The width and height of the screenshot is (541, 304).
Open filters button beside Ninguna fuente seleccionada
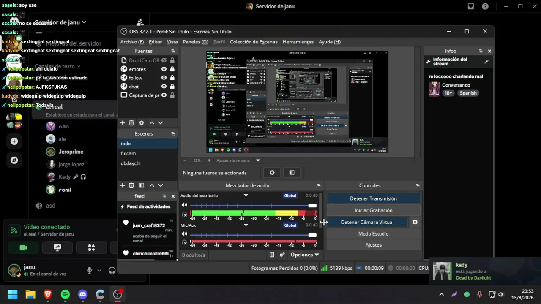(292, 173)
